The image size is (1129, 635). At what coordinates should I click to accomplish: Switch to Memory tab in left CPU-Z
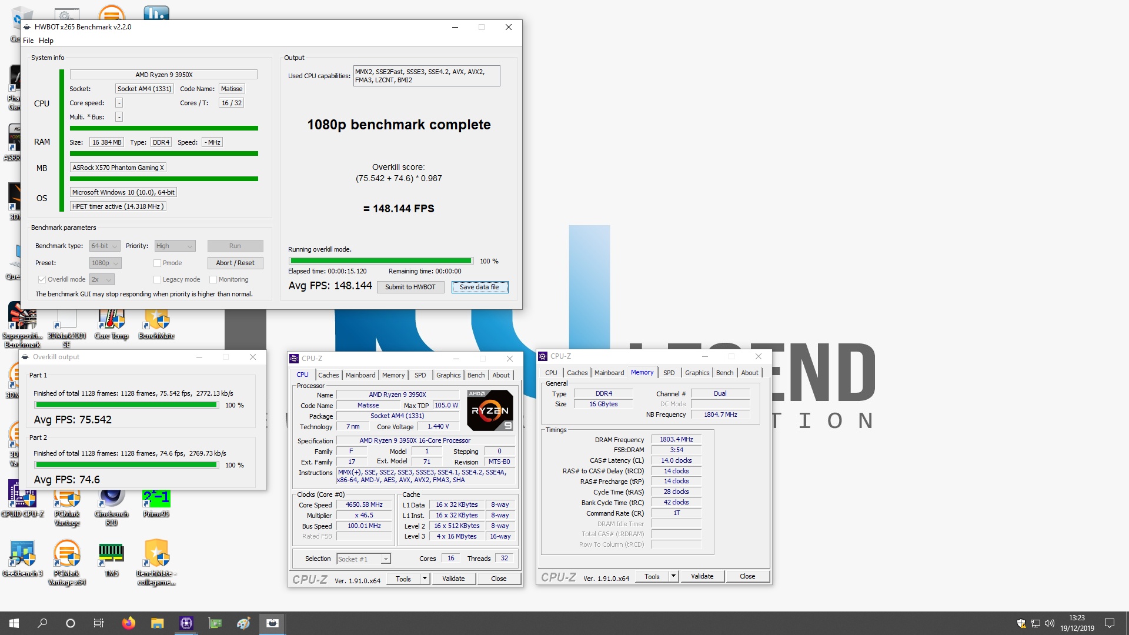pos(393,375)
